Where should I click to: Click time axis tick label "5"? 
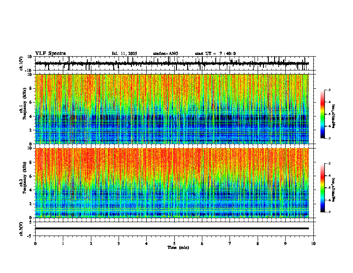tap(174, 244)
